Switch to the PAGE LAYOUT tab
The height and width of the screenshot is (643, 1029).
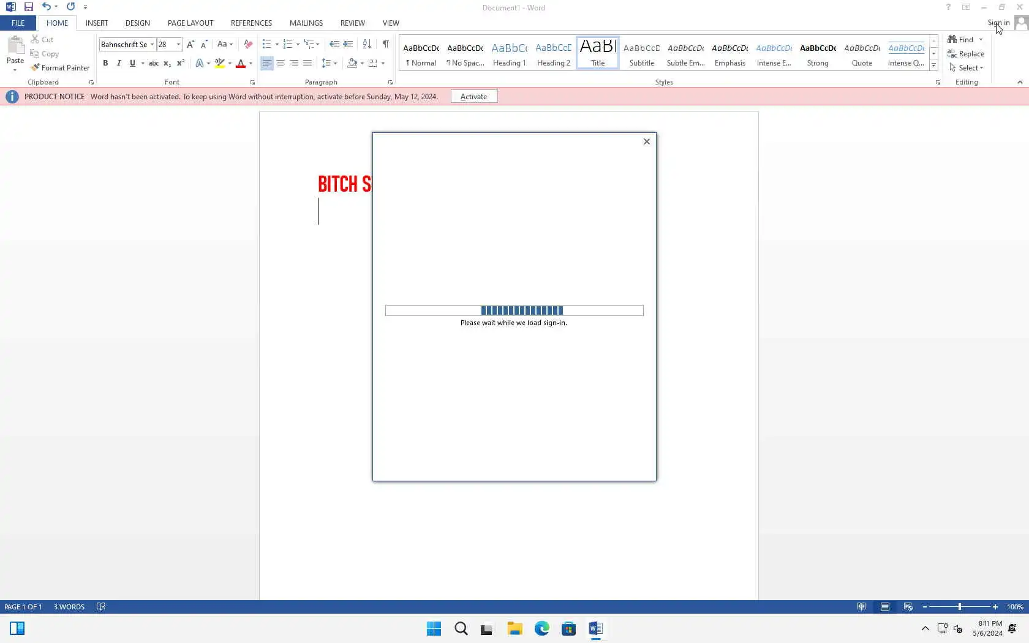[190, 23]
